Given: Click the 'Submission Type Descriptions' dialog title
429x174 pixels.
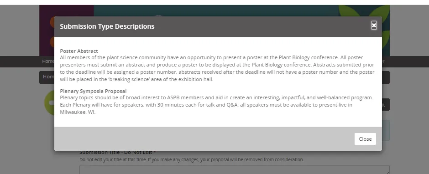Looking at the screenshot, I should tap(107, 26).
